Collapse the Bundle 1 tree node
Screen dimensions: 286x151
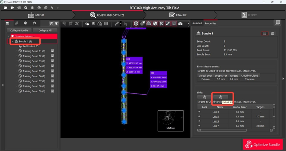12,41
